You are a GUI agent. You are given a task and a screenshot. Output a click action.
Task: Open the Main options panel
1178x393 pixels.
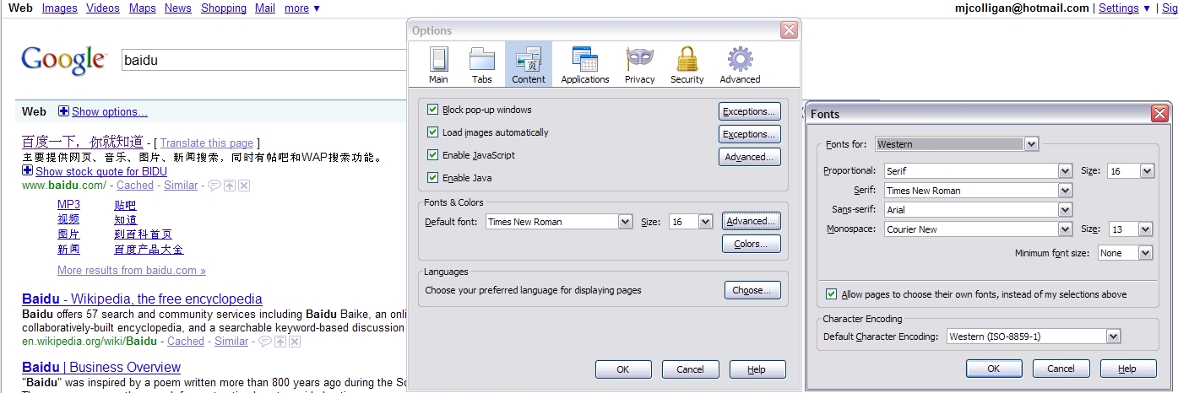pyautogui.click(x=438, y=65)
